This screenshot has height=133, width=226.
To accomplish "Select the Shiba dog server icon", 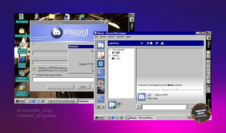I will (101, 82).
